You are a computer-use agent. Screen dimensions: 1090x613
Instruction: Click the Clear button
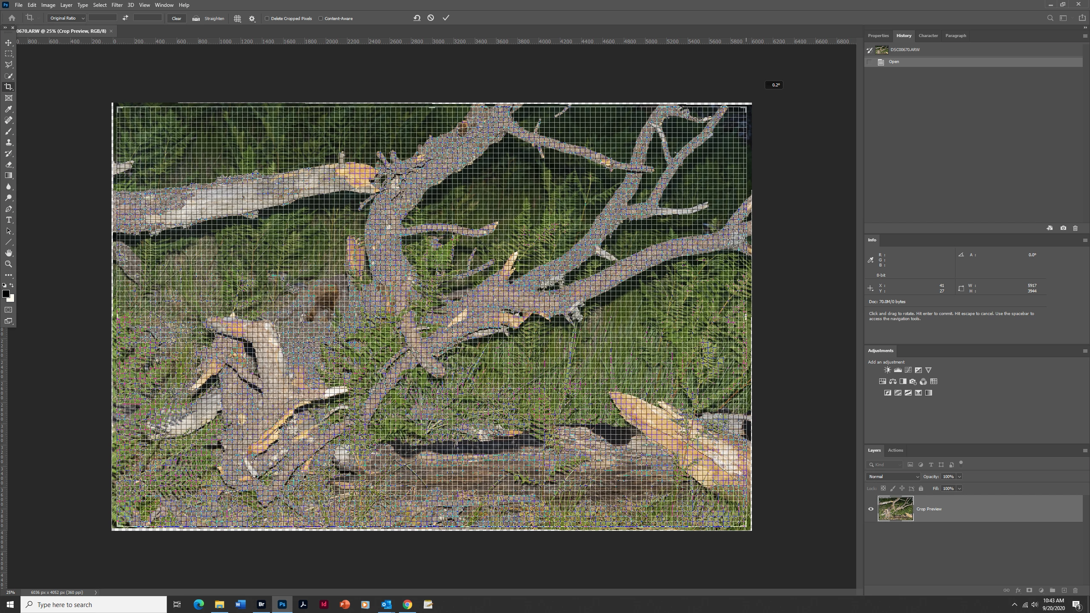pyautogui.click(x=176, y=19)
